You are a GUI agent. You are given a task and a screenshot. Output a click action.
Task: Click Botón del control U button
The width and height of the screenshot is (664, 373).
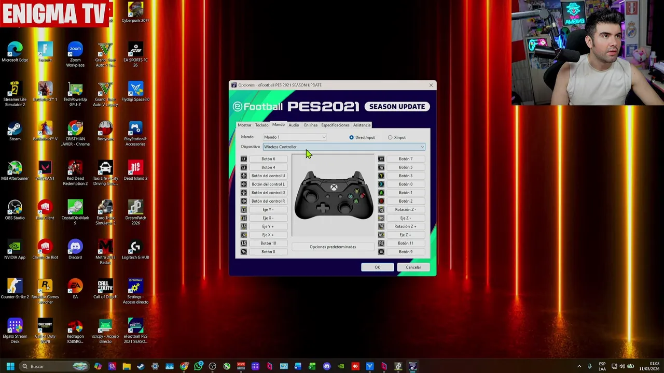click(268, 176)
